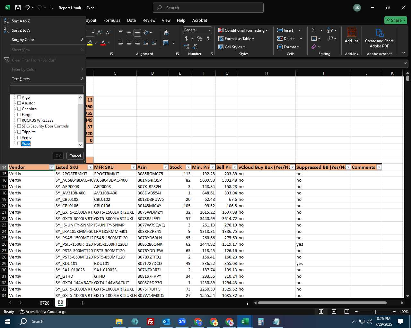Apply Percent Style format
The width and height of the screenshot is (411, 328).
[x=200, y=38]
